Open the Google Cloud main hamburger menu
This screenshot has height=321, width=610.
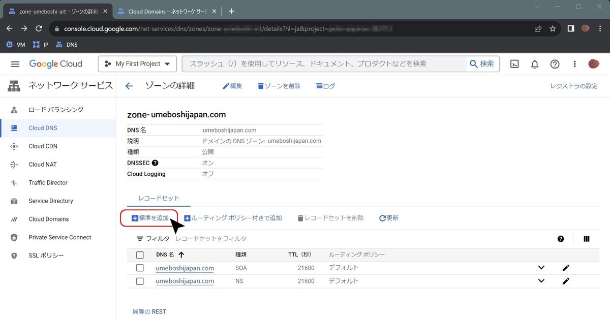click(x=15, y=64)
